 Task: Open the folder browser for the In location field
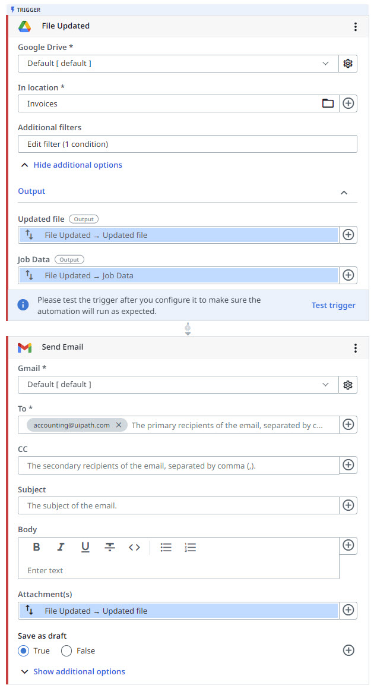(x=328, y=103)
